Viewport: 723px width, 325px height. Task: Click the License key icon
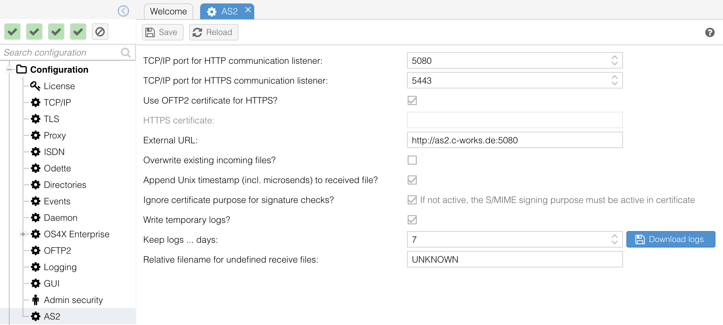pyautogui.click(x=35, y=86)
